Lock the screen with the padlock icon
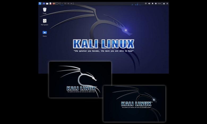 point(164,3)
